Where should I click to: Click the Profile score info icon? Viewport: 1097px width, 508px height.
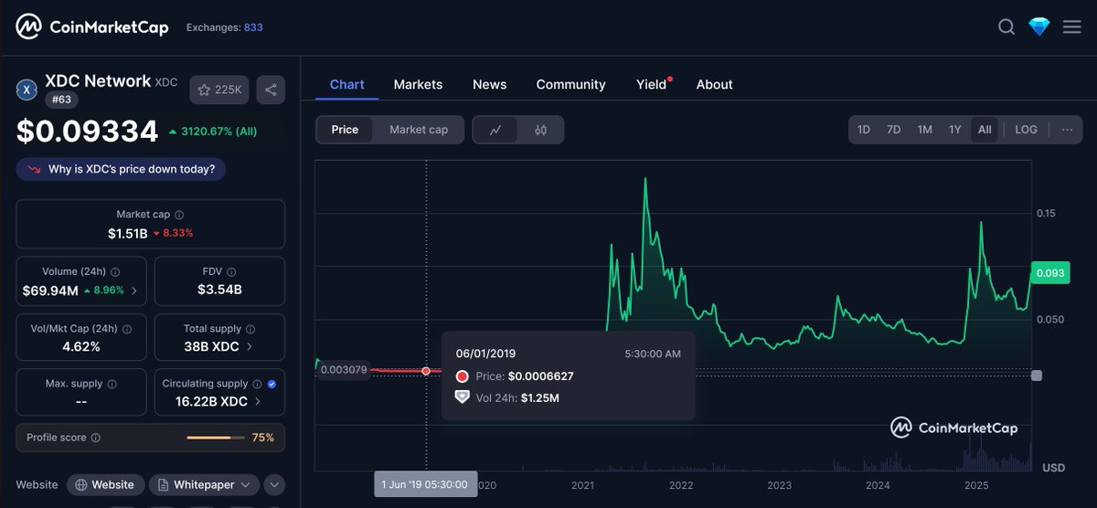[x=96, y=438]
